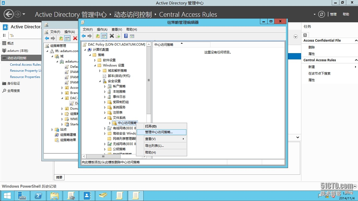Viewport: 358px width, 201px height.
Task: Open File Explorer from the taskbar
Action: 55,196
